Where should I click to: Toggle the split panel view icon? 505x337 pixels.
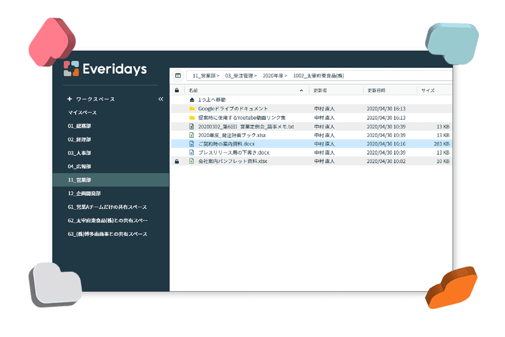(178, 76)
